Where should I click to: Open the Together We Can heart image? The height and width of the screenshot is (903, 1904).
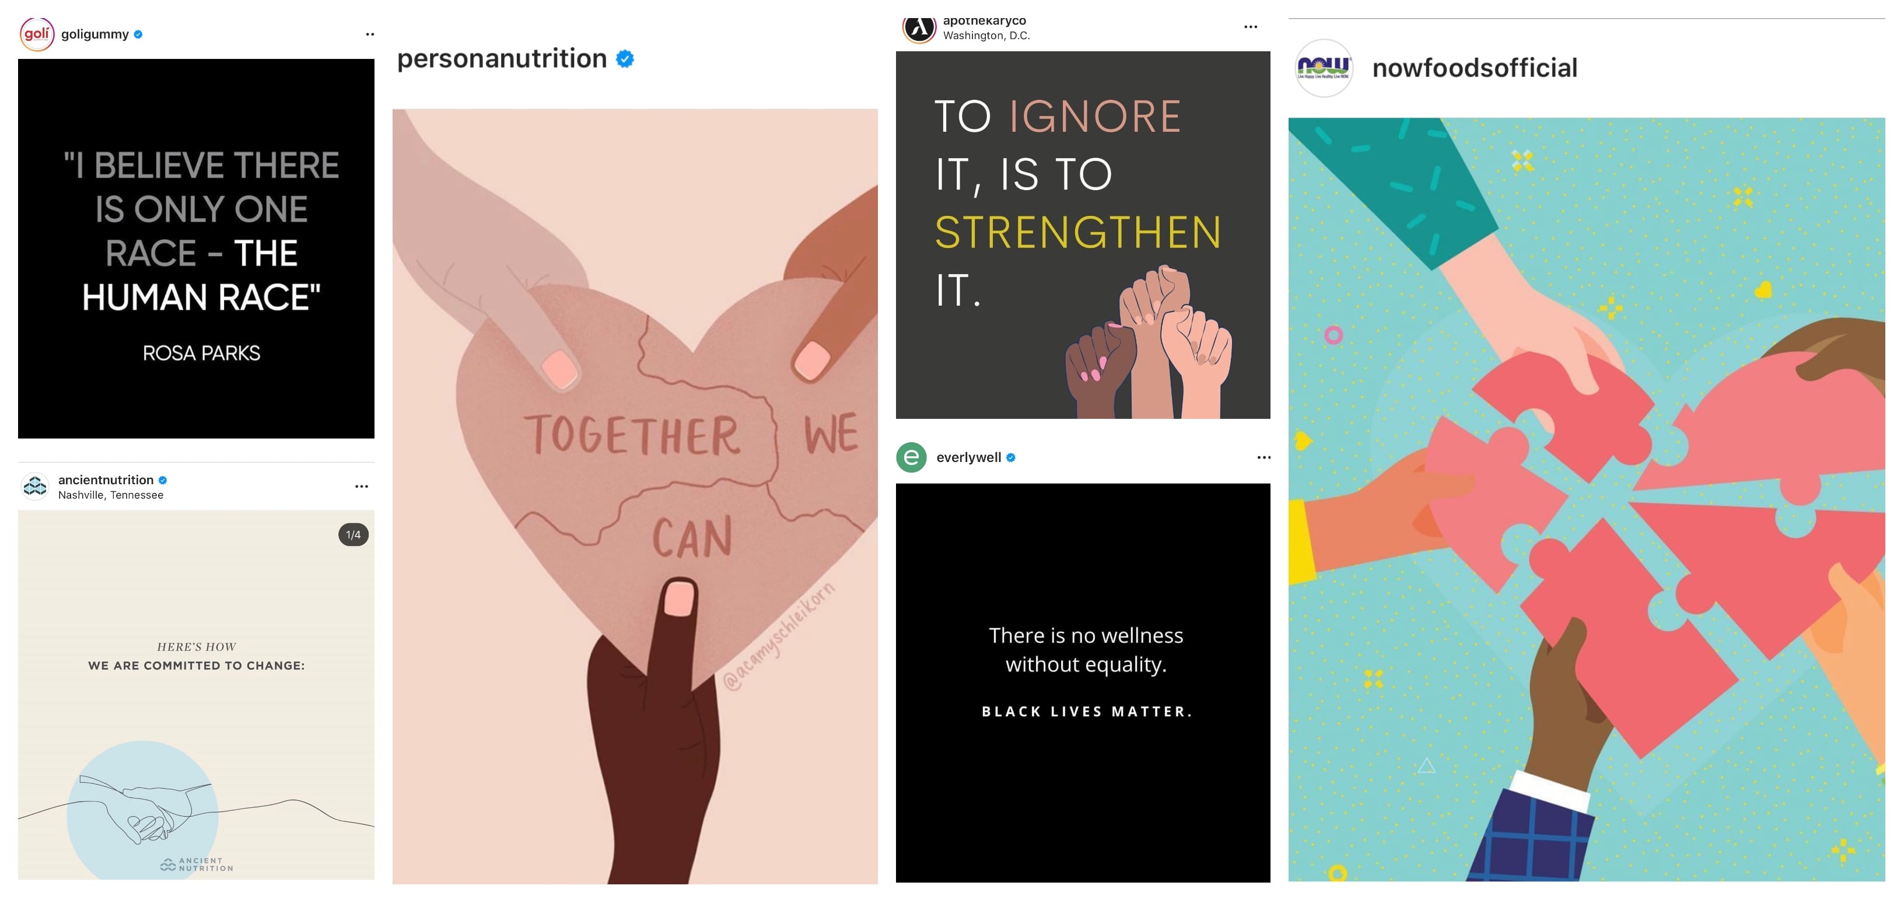coord(635,496)
